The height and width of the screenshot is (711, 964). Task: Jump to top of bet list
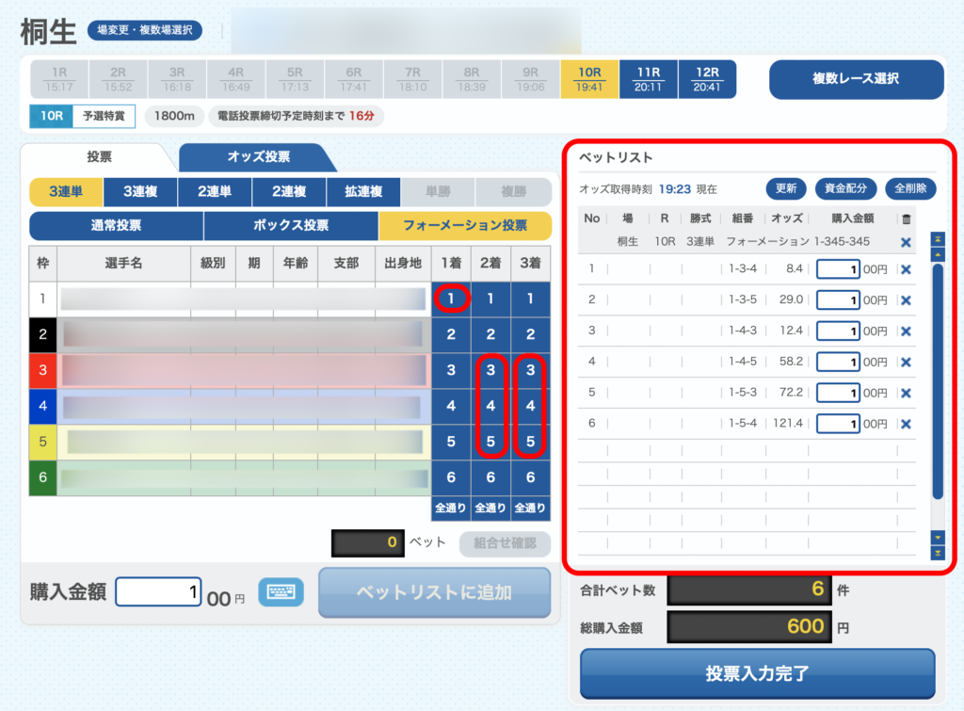(x=937, y=240)
